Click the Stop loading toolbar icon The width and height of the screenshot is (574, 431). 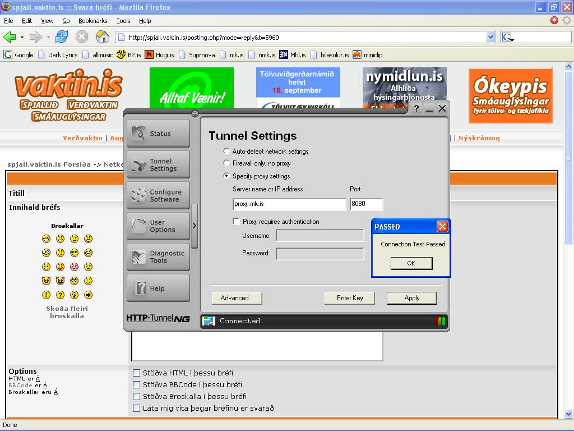click(x=82, y=37)
